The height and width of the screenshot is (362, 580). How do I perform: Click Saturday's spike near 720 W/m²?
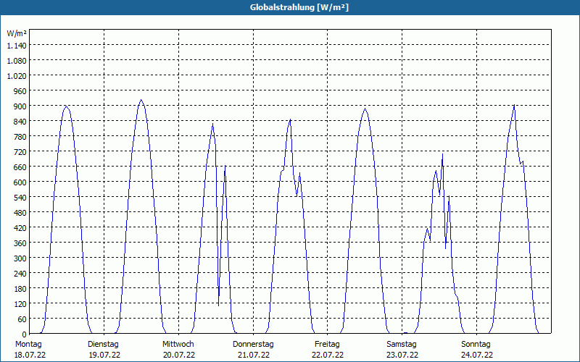click(442, 154)
